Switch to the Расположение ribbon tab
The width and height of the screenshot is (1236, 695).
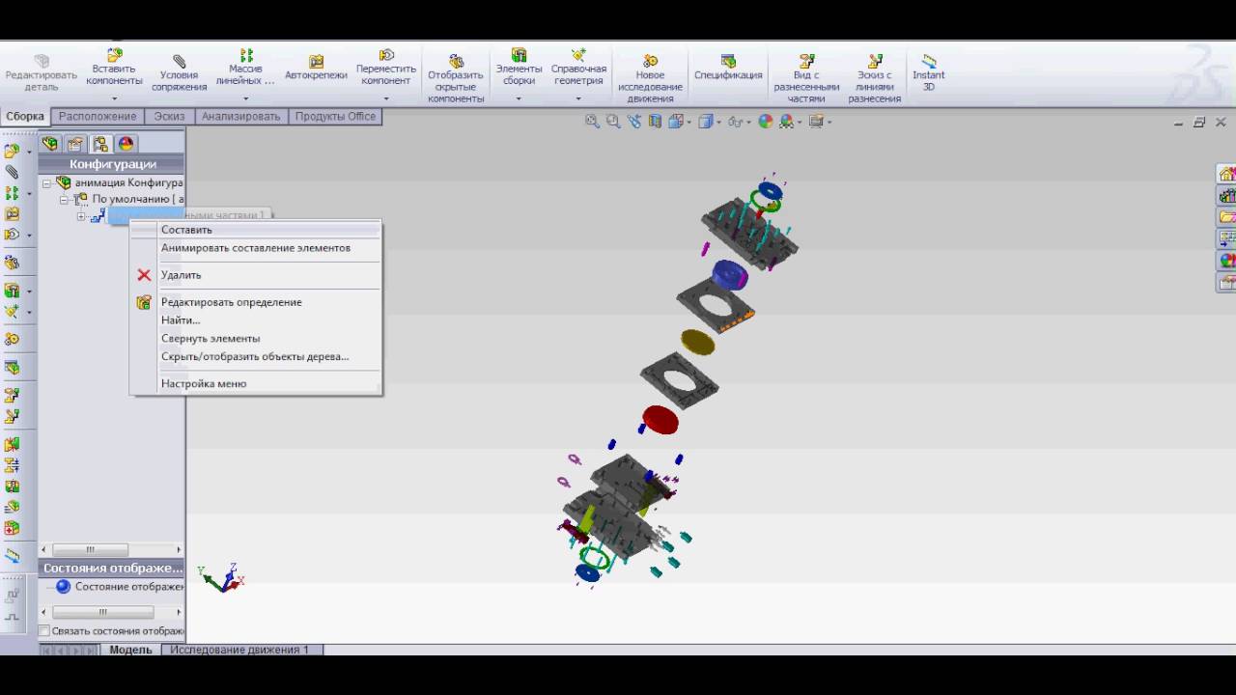point(98,117)
